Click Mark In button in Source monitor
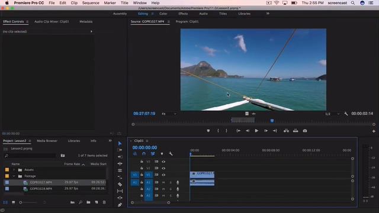Image resolution: width=379 pixels, height=213 pixels. point(218,131)
